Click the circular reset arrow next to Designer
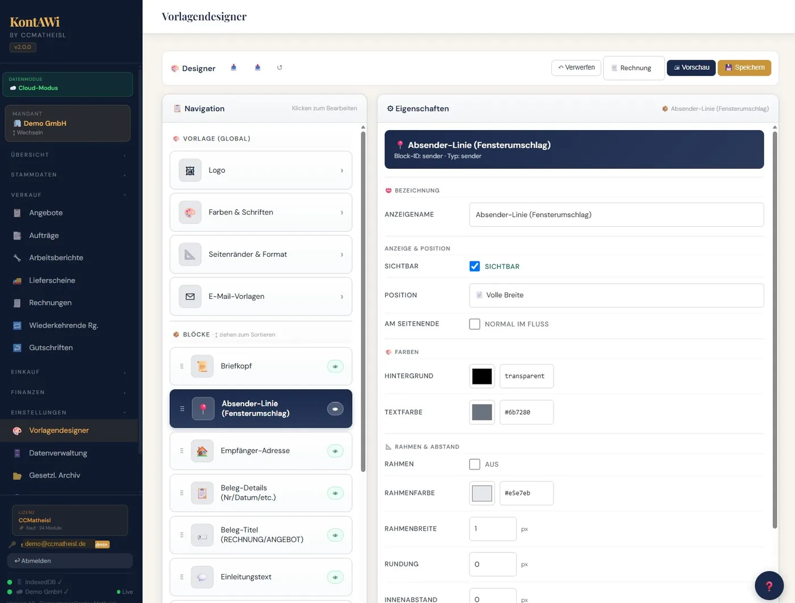Screen dimensions: 795x603 tap(279, 68)
